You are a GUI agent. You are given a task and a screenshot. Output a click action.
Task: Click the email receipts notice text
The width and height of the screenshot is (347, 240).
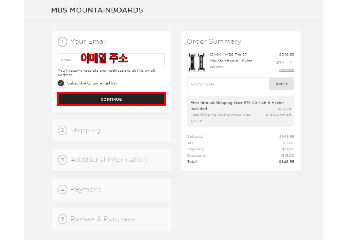(x=106, y=73)
